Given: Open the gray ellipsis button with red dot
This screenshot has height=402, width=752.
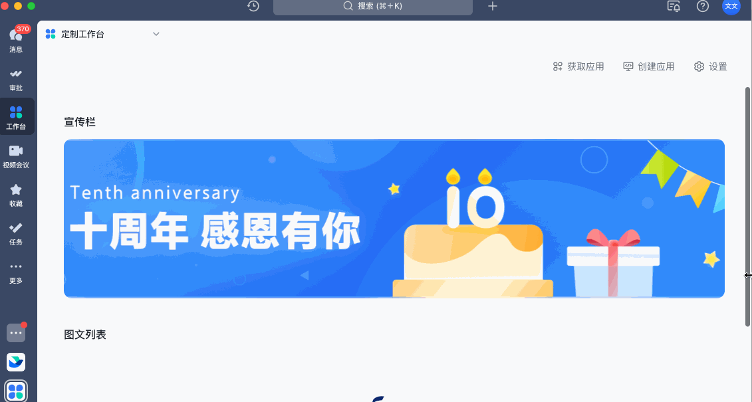Looking at the screenshot, I should (x=16, y=332).
